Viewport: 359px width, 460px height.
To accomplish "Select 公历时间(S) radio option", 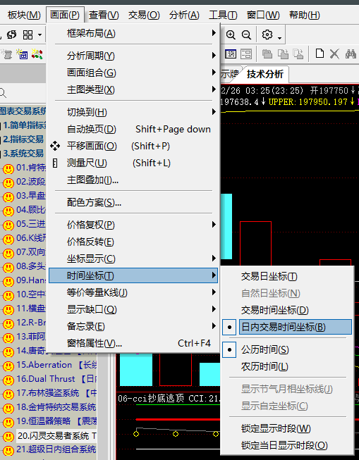I will coord(287,349).
